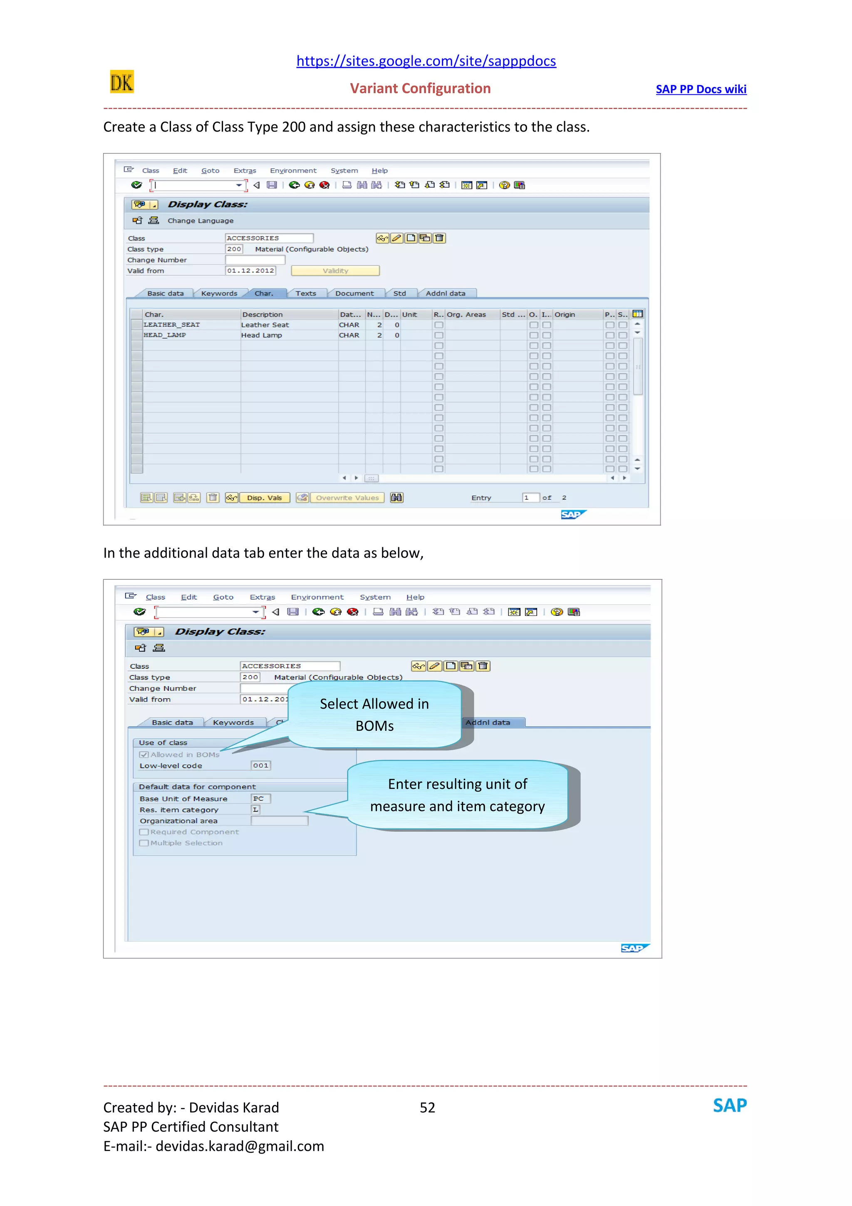Click Base Unit of Measure field PC
This screenshot has width=852, height=1206.
tap(261, 799)
